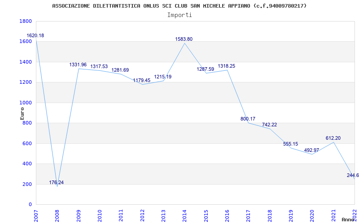Click the 555.15 data label
The width and height of the screenshot is (359, 224).
[290, 144]
